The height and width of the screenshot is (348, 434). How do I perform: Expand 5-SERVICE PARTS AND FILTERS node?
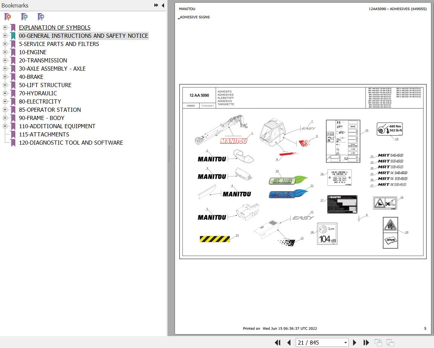tap(5, 44)
